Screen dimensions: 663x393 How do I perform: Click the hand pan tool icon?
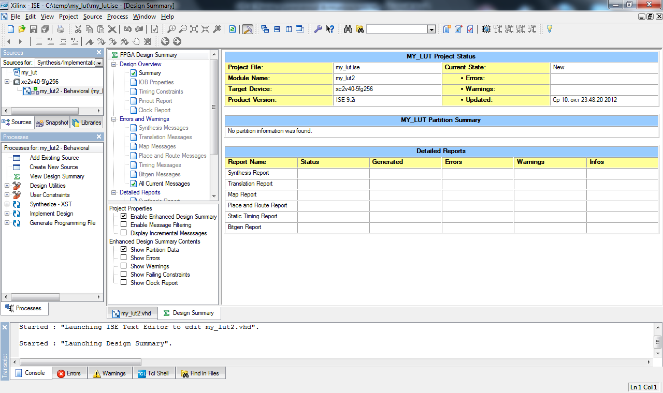point(136,41)
